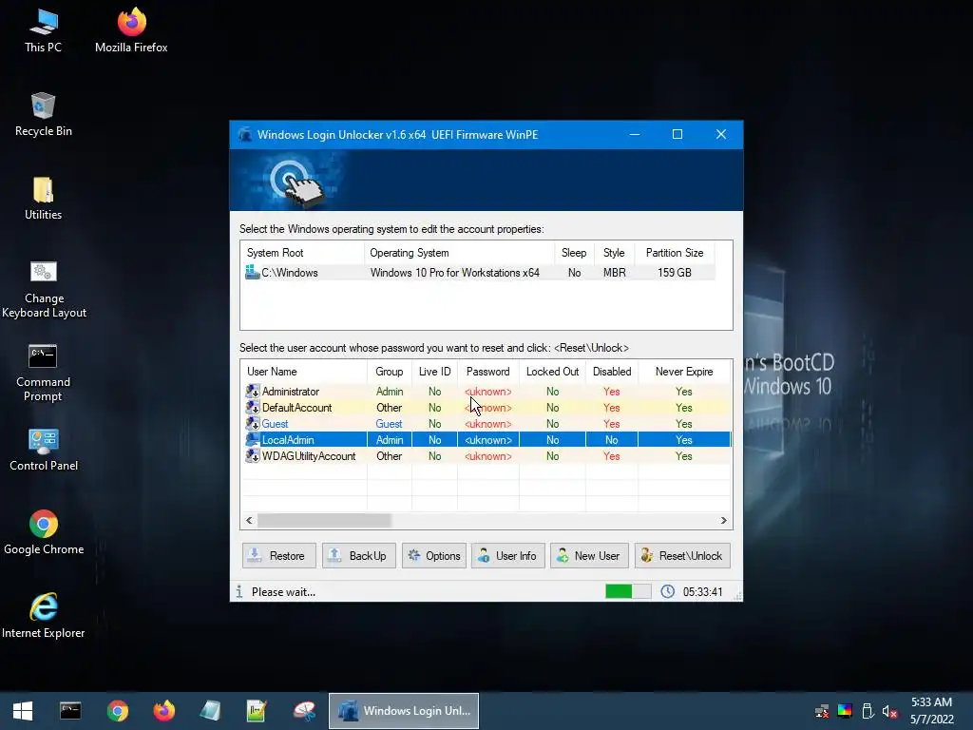This screenshot has width=973, height=730.
Task: Open Change Keyboard Layout shortcut
Action: pyautogui.click(x=44, y=289)
